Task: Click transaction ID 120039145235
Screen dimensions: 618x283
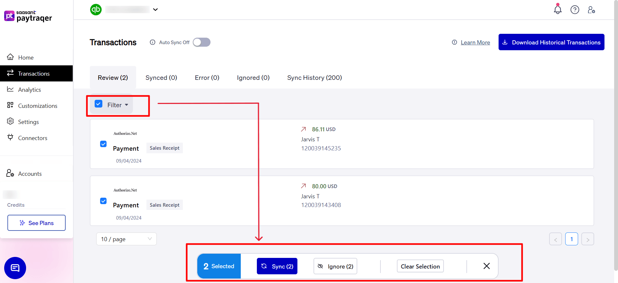Action: [x=321, y=148]
